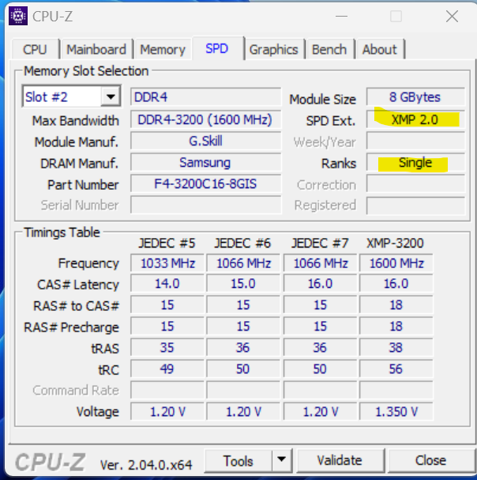Click the Close button at bottom
This screenshot has height=480, width=477.
(430, 461)
